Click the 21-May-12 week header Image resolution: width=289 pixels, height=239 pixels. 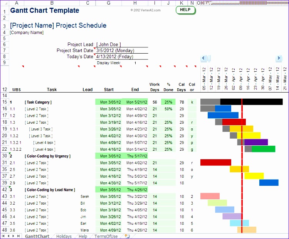[x=285, y=79]
